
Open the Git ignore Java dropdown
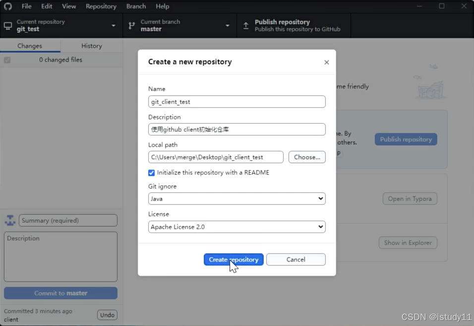pyautogui.click(x=237, y=199)
